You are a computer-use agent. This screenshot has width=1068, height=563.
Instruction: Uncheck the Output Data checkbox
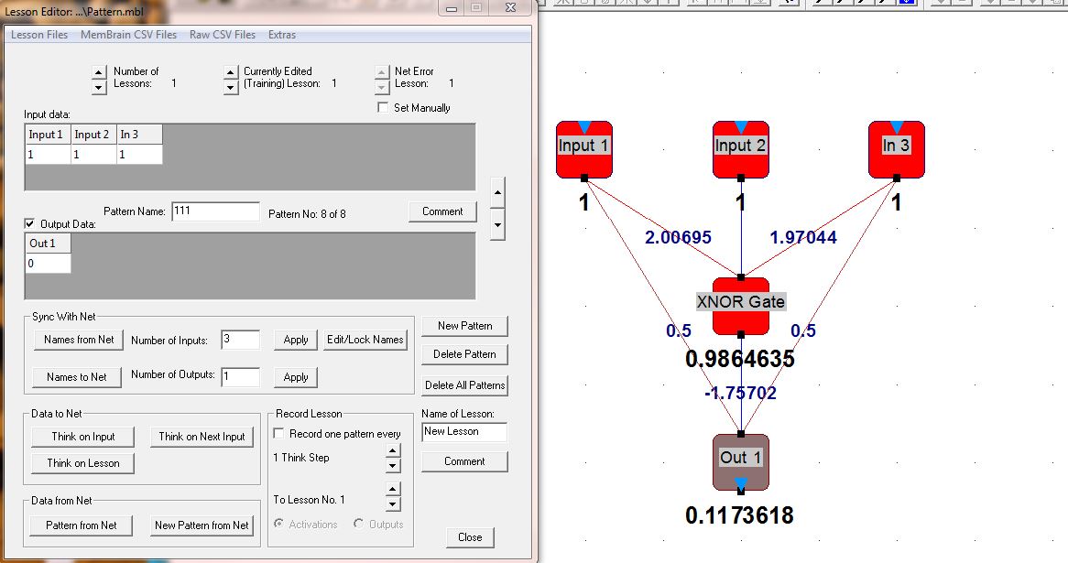29,224
